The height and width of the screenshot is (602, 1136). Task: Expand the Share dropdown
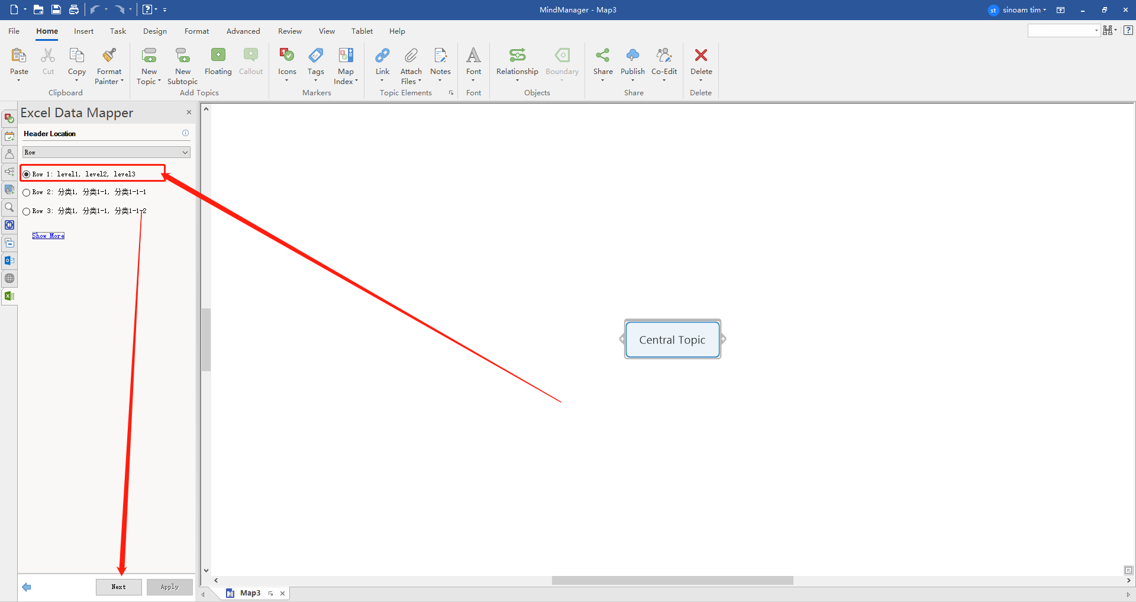coord(603,81)
